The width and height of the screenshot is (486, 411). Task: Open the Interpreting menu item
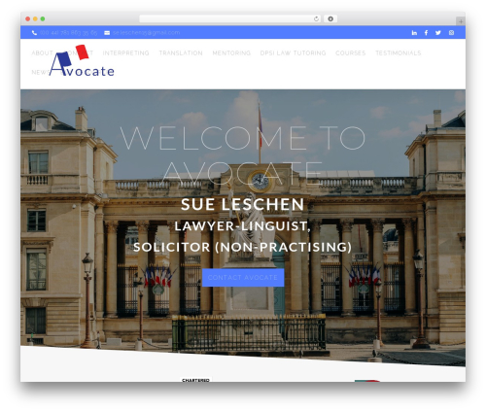[x=125, y=52]
